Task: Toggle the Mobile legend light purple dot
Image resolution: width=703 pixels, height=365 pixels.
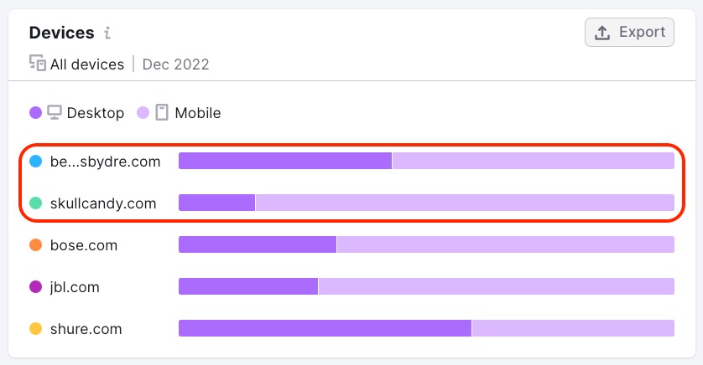Action: coord(143,113)
